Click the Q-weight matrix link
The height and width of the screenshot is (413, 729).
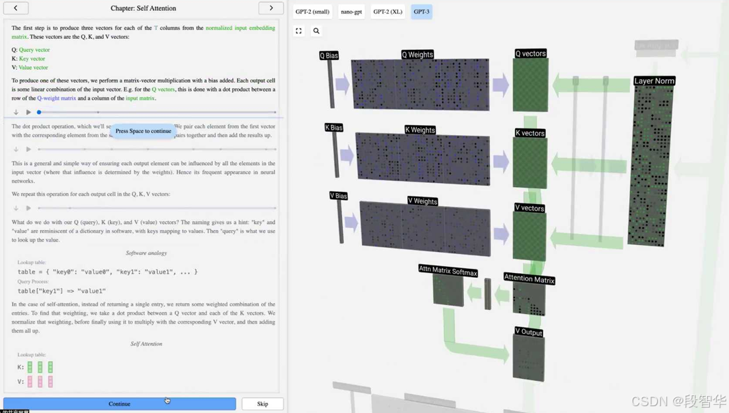tap(56, 98)
